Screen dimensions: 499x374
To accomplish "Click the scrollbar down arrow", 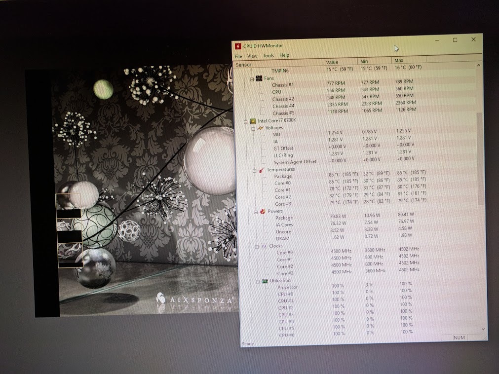I will click(x=484, y=329).
